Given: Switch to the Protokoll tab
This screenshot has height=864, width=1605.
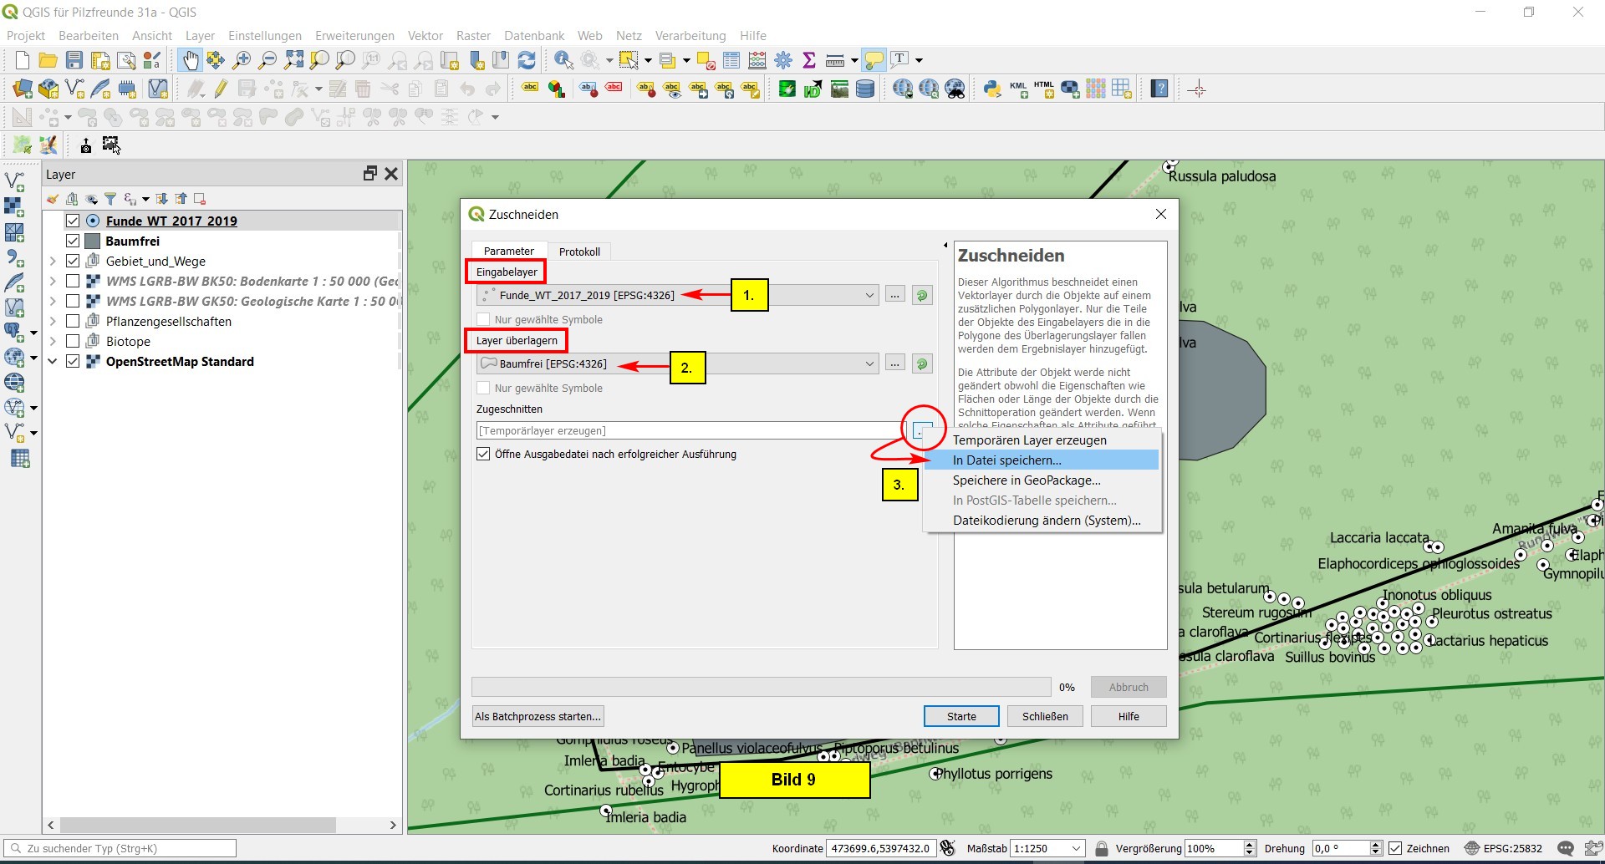Looking at the screenshot, I should click(x=579, y=252).
